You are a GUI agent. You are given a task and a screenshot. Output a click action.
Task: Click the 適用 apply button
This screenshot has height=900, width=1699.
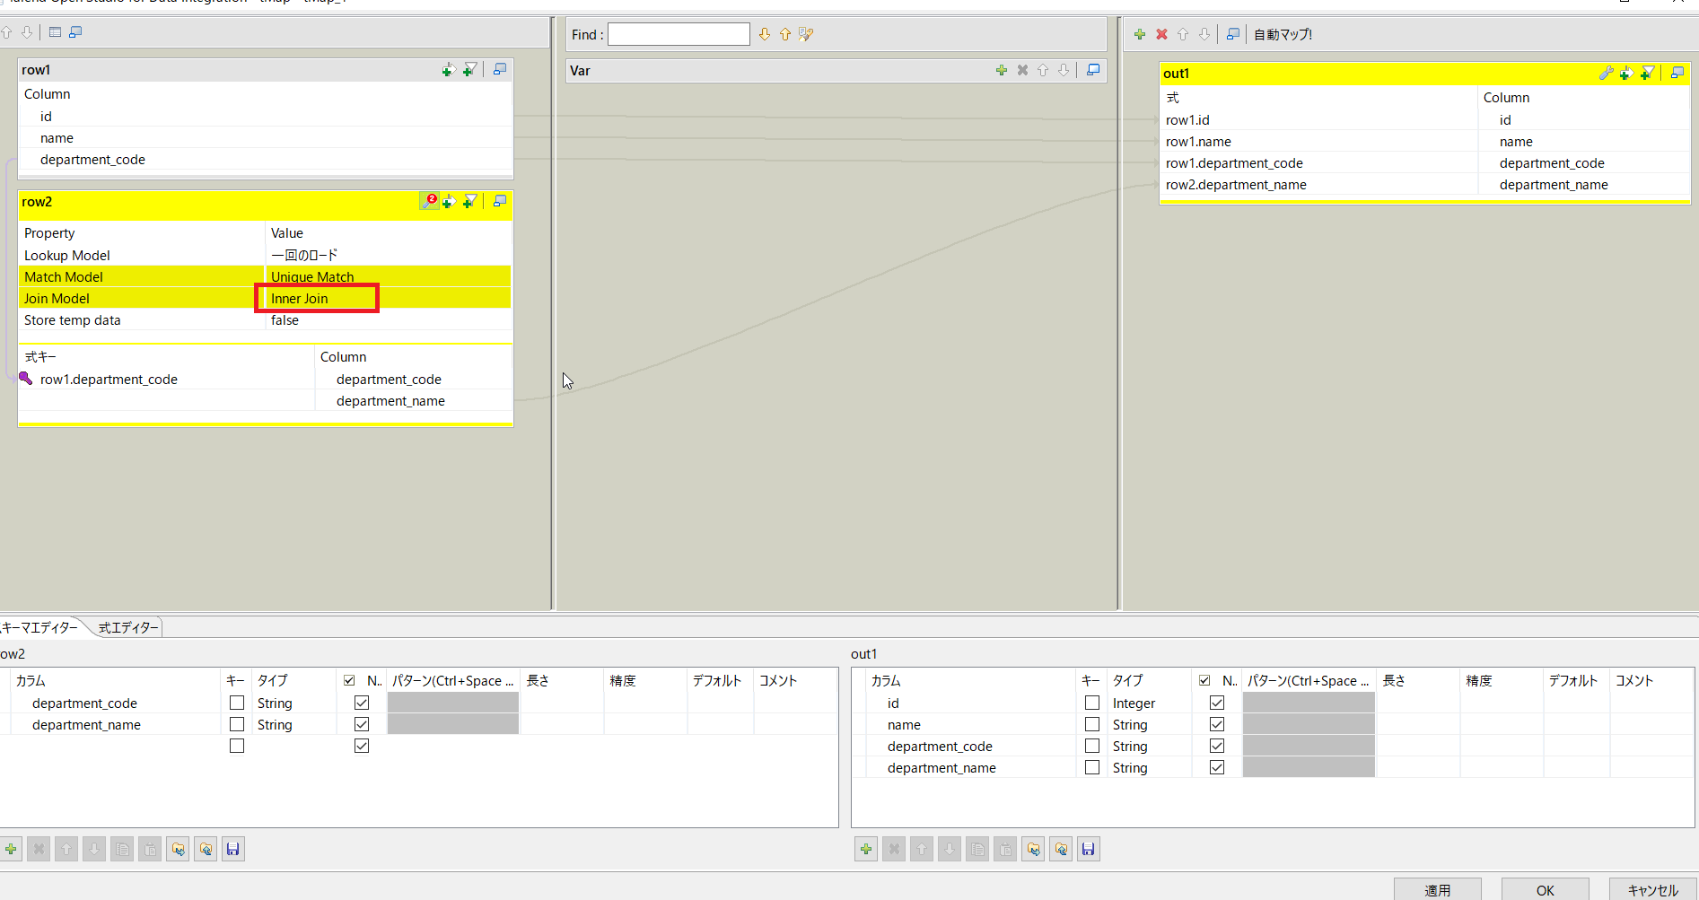[x=1437, y=889]
